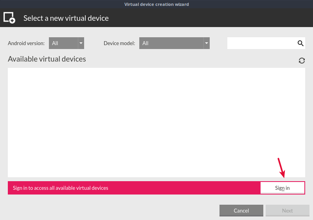Click the magnifying glass search icon
The height and width of the screenshot is (220, 313).
(x=300, y=43)
